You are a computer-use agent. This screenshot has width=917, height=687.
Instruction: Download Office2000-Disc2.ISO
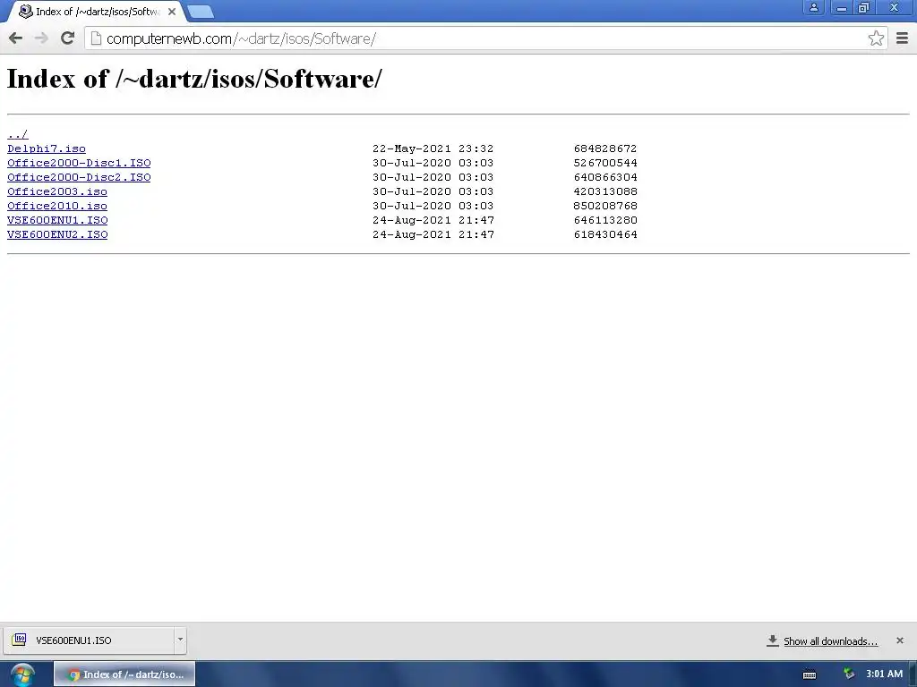(x=79, y=178)
